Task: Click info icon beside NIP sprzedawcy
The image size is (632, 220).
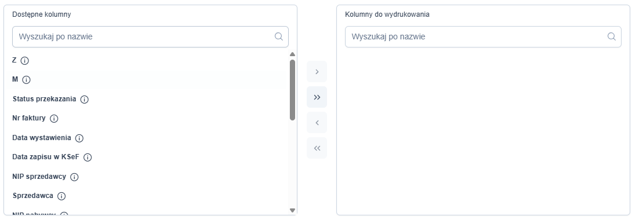Action: click(74, 177)
